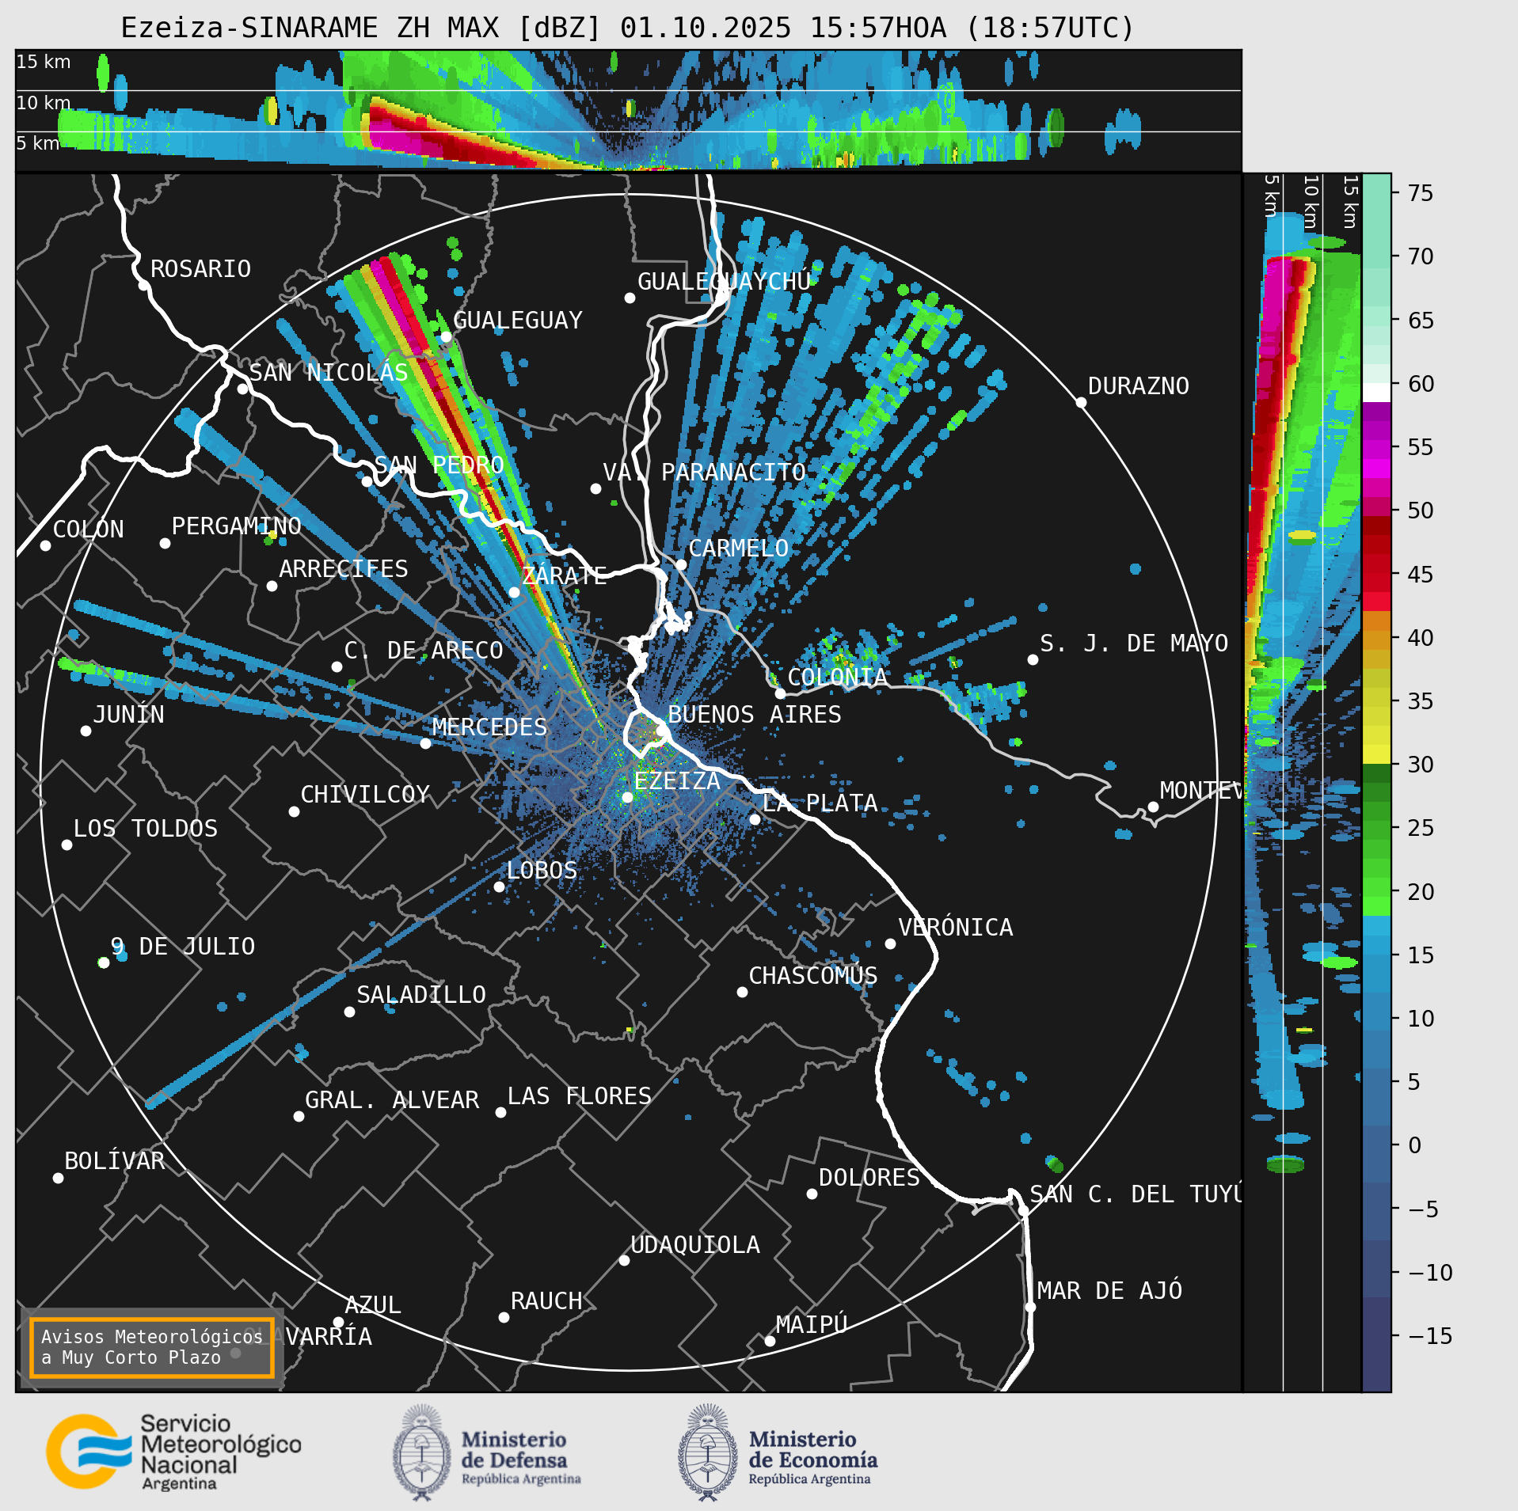Click the AZUL map label
This screenshot has width=1518, height=1511.
pyautogui.click(x=373, y=1304)
